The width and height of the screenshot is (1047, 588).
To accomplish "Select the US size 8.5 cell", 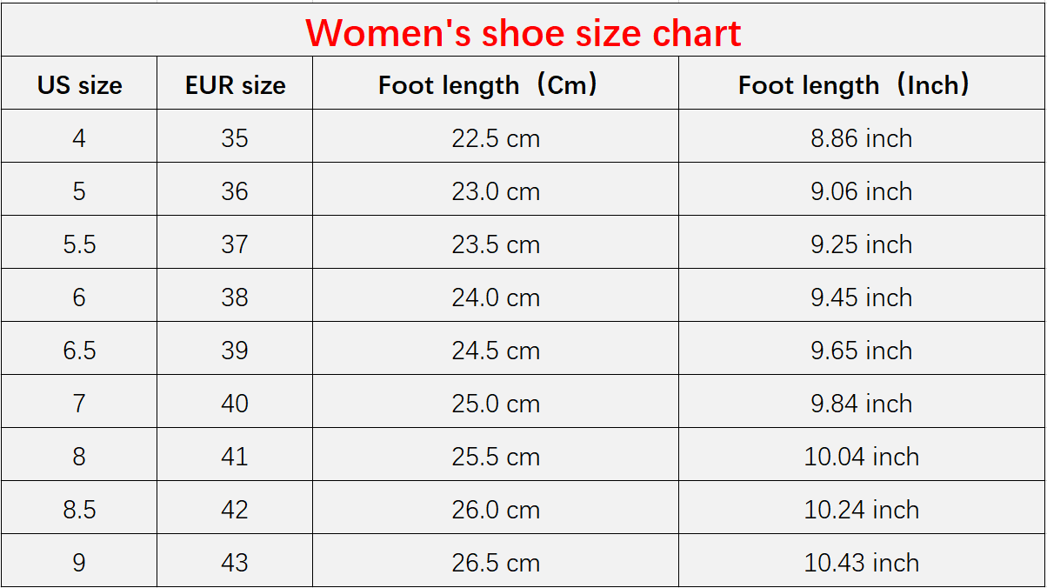I will pyautogui.click(x=79, y=510).
